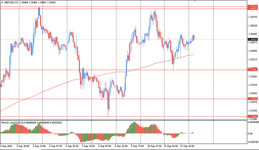Select the 1.37524 horizontal line price label
The image size is (259, 150).
pos(253,99)
